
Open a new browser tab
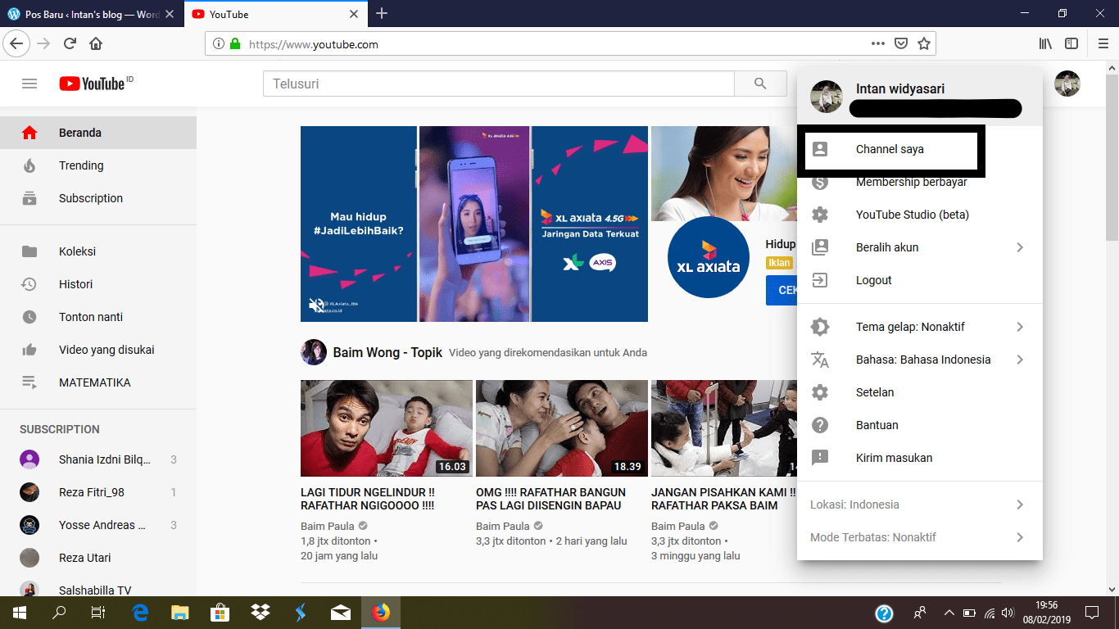click(x=381, y=14)
